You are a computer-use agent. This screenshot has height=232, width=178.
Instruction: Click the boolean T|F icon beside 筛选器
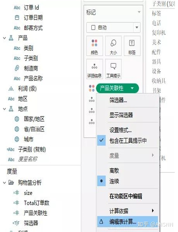click(x=16, y=223)
